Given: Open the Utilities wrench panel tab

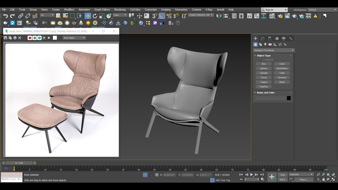Looking at the screenshot, I should (291, 39).
